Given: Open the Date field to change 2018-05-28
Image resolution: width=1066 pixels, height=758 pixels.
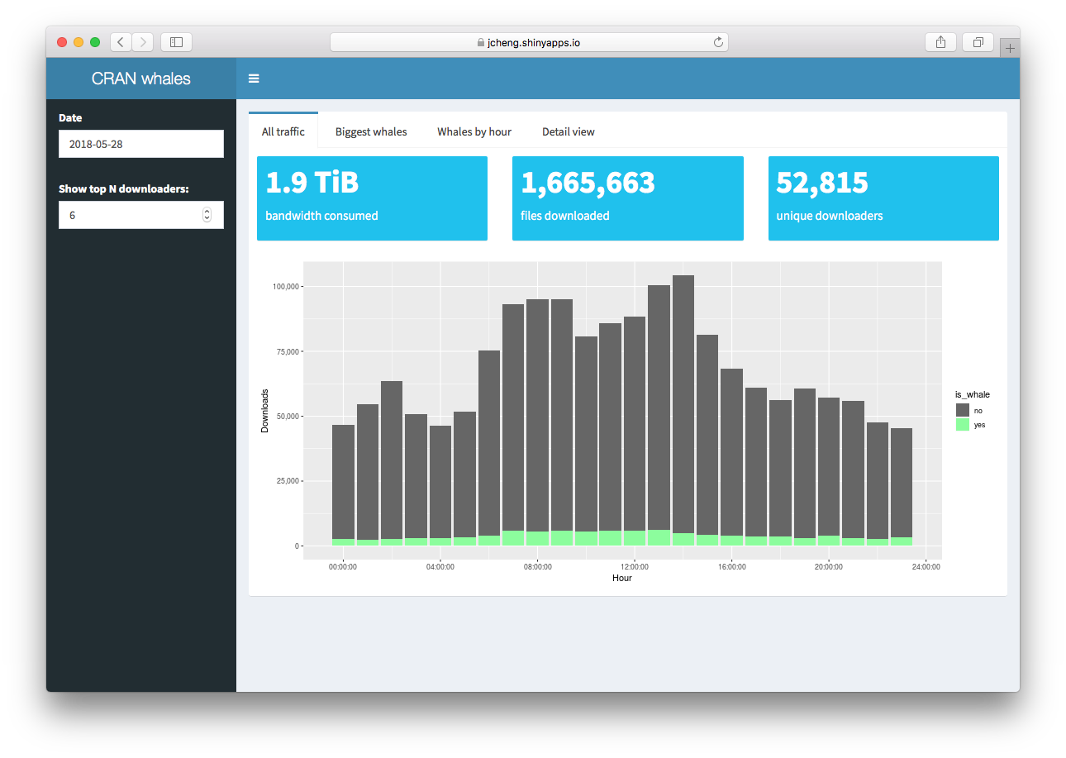Looking at the screenshot, I should click(140, 144).
